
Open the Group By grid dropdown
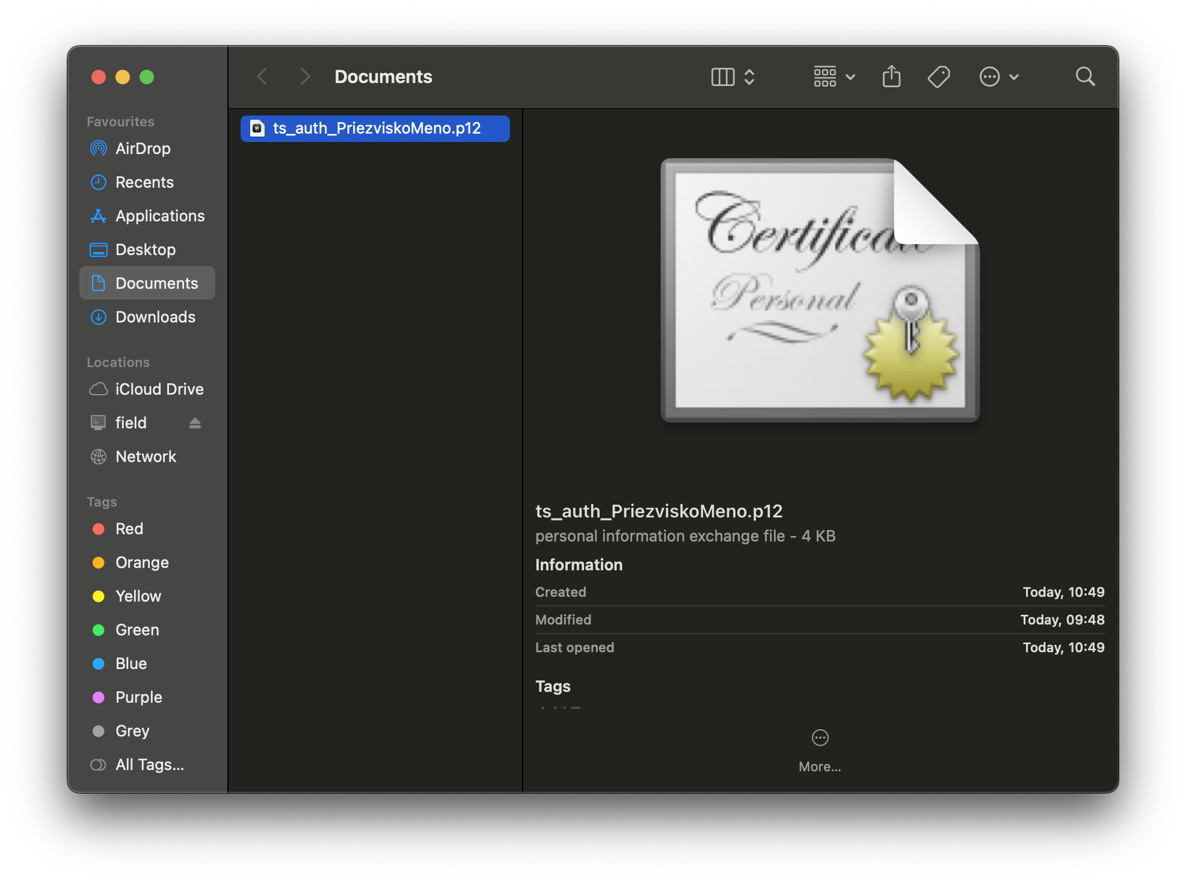pyautogui.click(x=834, y=77)
